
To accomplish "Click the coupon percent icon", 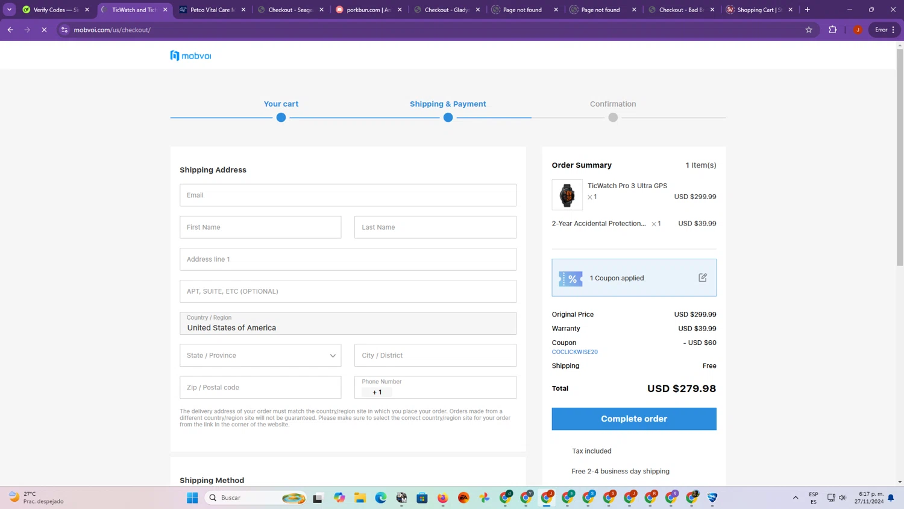I will tap(570, 279).
